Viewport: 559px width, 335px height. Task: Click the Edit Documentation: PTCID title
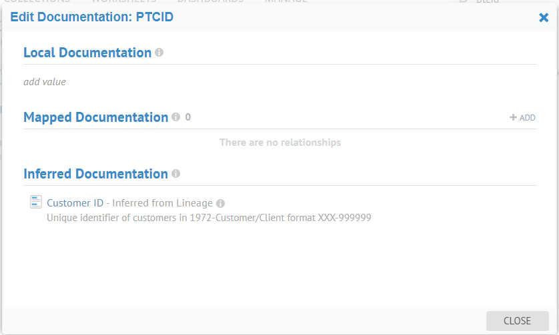click(91, 17)
